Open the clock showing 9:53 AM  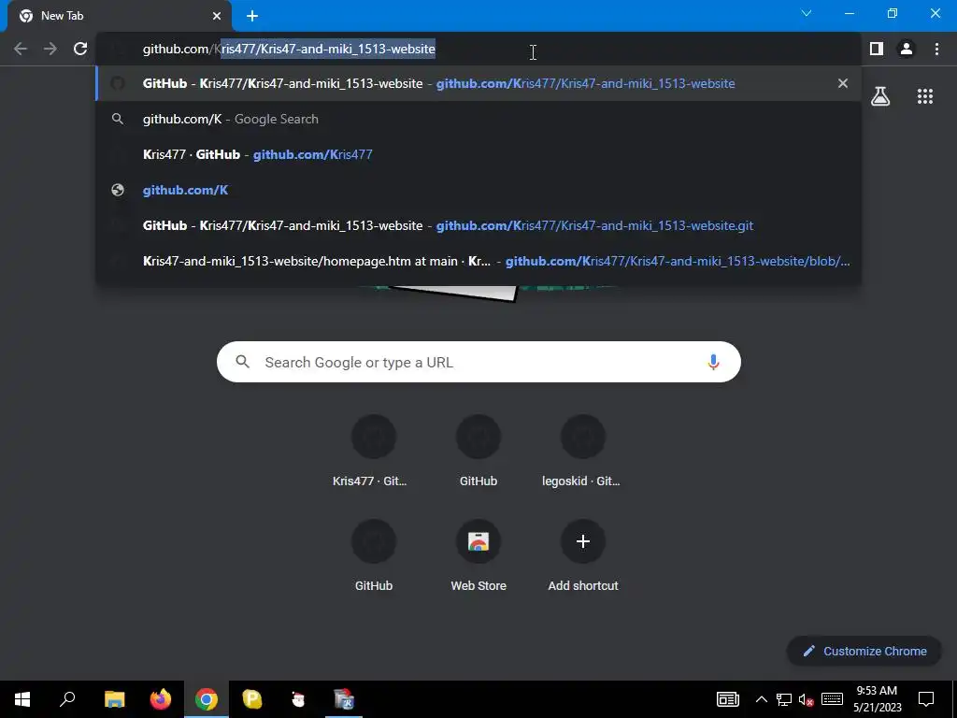[877, 699]
